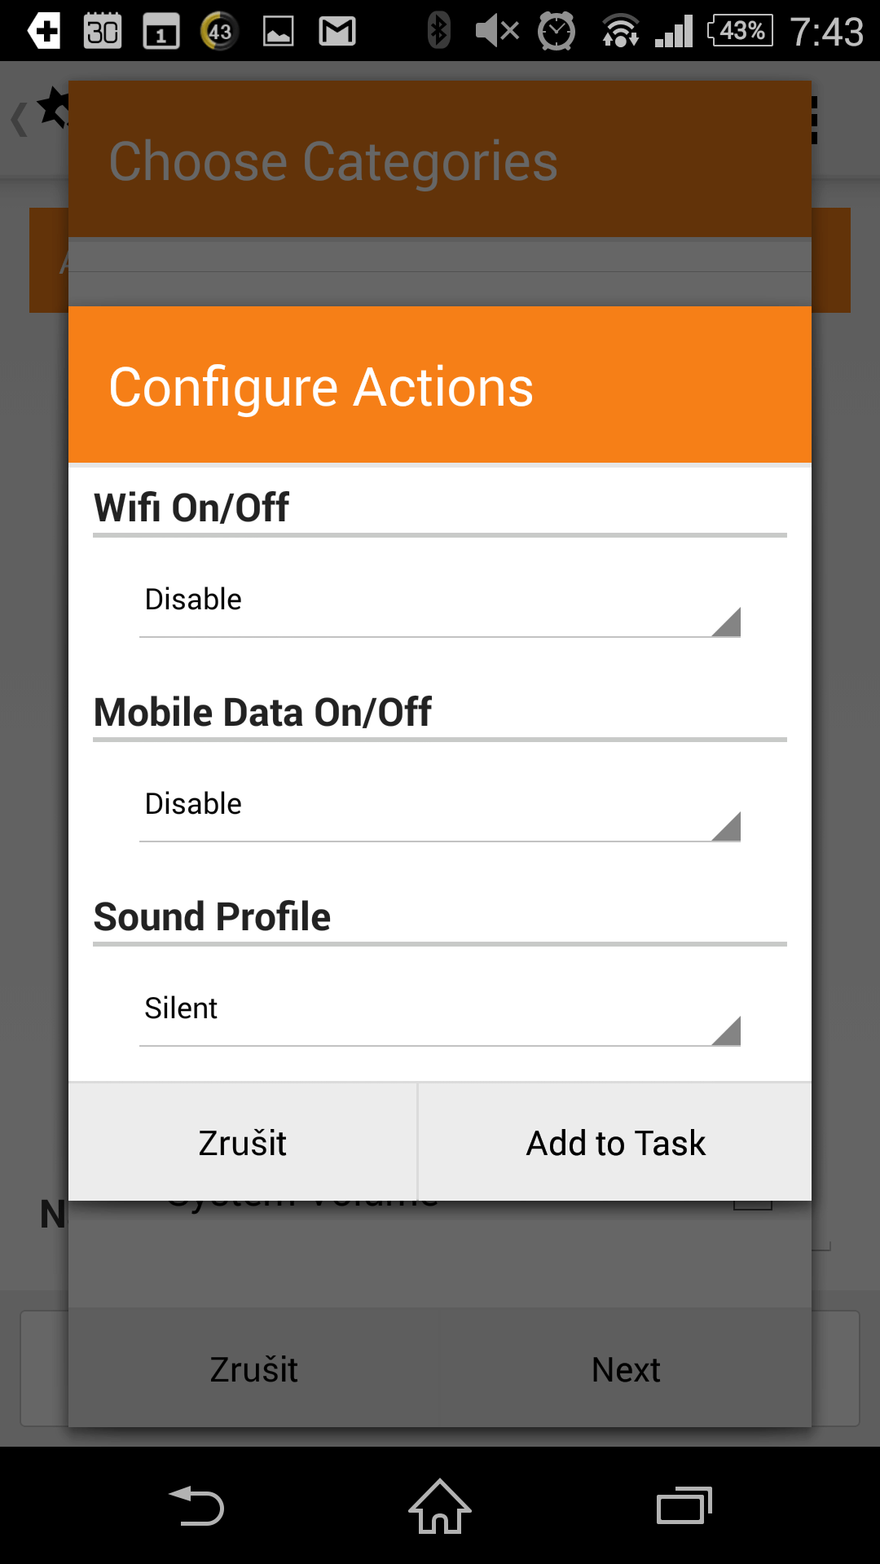Tap the muted sound status icon
880x1564 pixels.
pos(497,32)
